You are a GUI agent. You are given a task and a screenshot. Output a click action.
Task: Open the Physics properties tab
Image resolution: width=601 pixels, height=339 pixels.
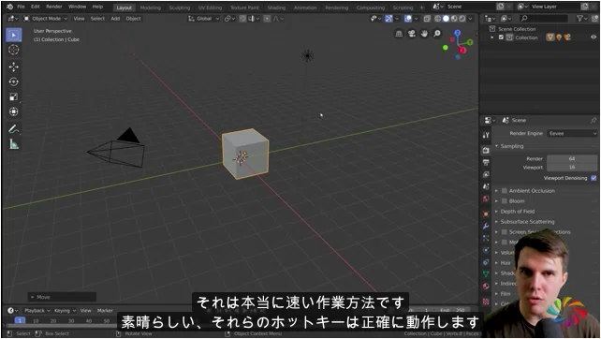tap(486, 250)
